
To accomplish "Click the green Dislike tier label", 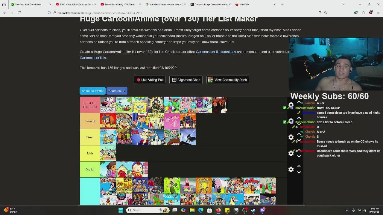I will click(90, 169).
